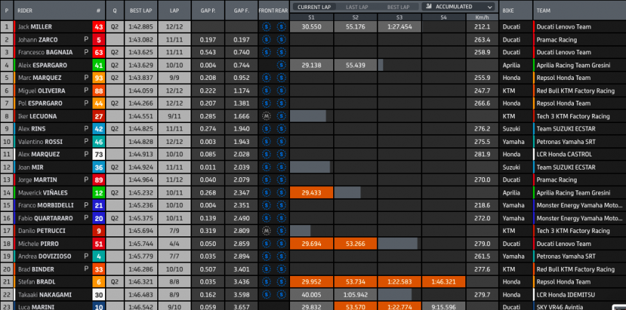This screenshot has width=626, height=310.
Task: Click the pit 'P' marker next to Marc Marquez
Action: [x=86, y=78]
